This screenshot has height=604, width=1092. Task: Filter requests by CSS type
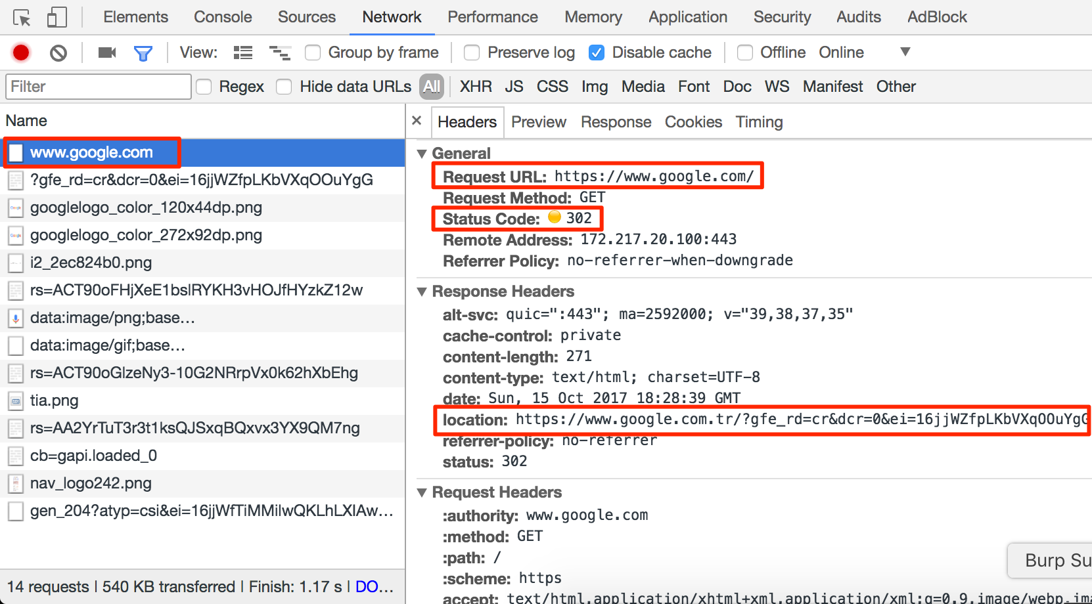click(x=553, y=87)
